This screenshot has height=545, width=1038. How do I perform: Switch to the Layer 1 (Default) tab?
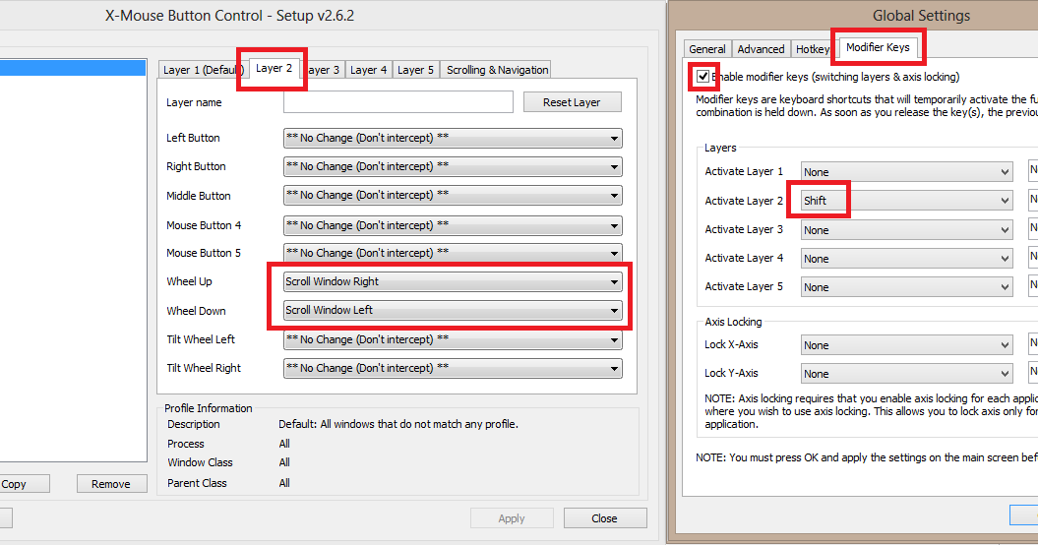[204, 70]
